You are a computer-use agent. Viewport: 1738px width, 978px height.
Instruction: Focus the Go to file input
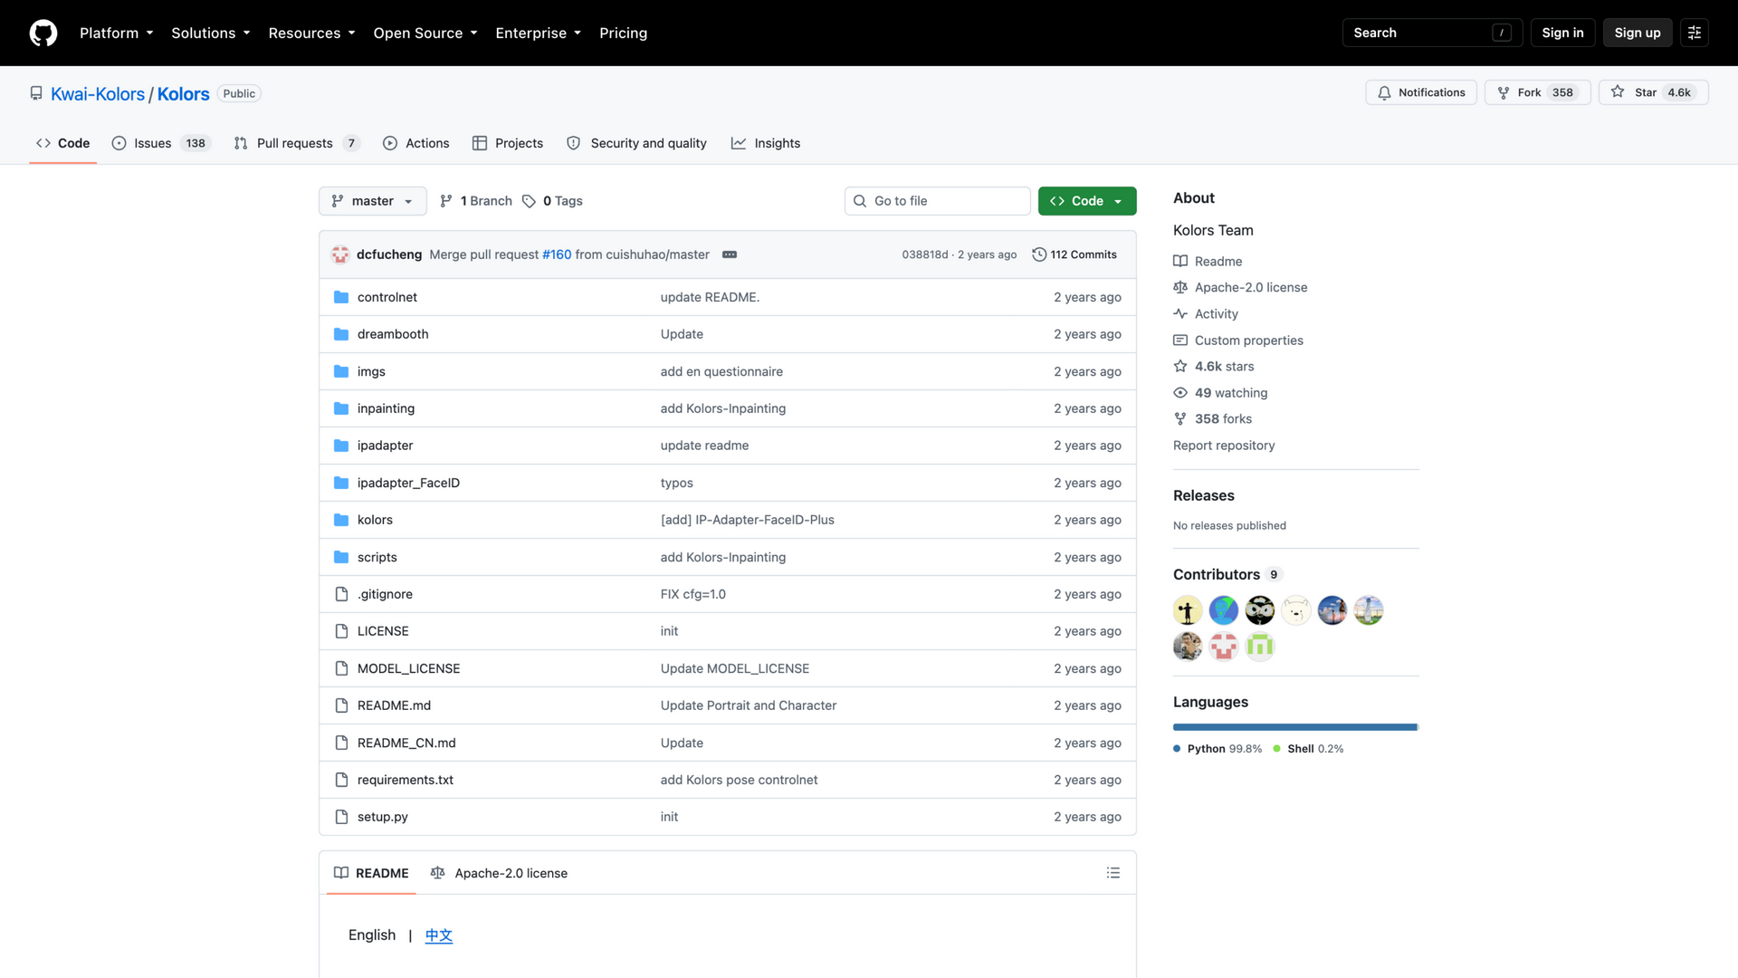coord(937,201)
